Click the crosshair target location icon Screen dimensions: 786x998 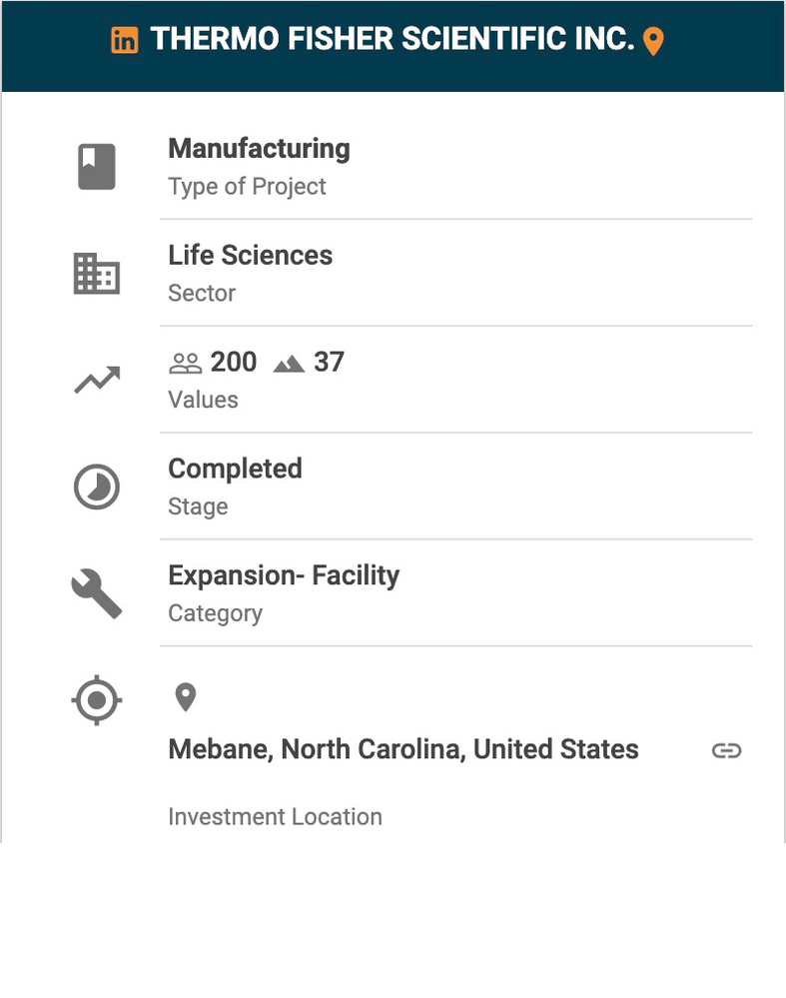pos(97,699)
